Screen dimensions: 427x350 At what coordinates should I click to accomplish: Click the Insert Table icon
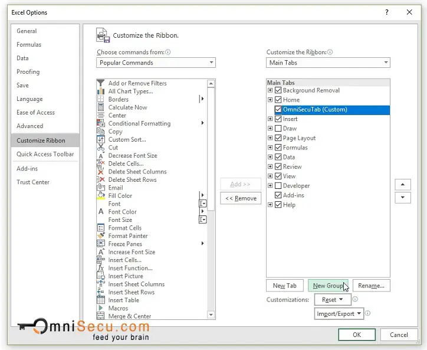tap(101, 300)
